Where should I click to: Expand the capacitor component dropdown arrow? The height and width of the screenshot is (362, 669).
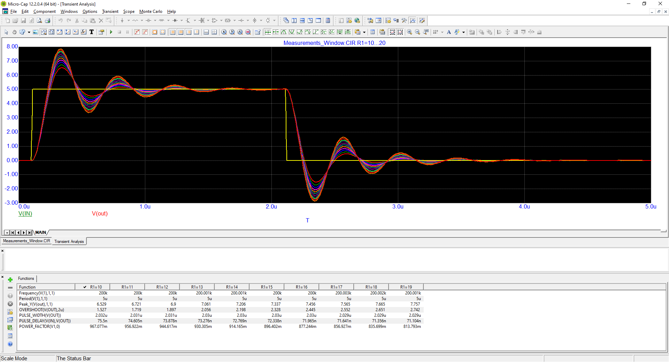tap(155, 21)
